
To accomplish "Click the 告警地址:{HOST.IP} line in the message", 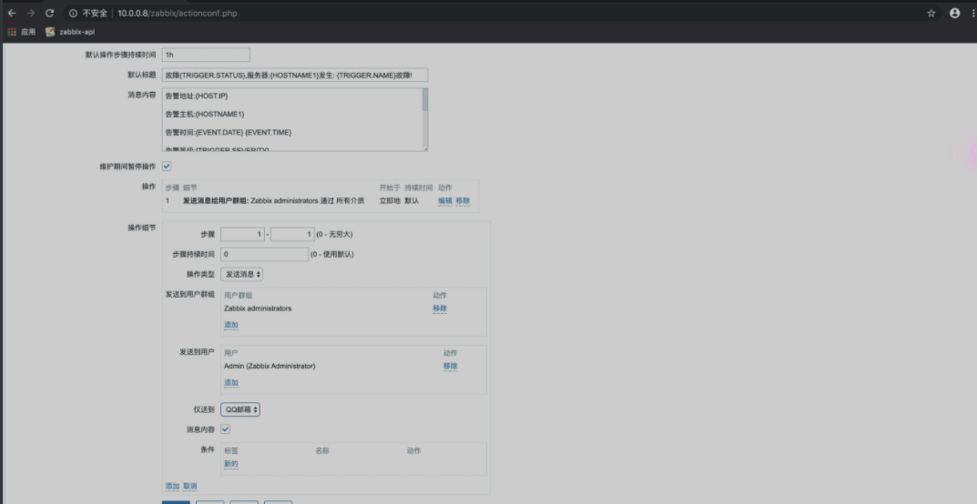I will pyautogui.click(x=197, y=96).
